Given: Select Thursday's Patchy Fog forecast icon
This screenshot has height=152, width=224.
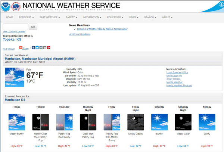Looking at the screenshot, I should click(x=64, y=122).
